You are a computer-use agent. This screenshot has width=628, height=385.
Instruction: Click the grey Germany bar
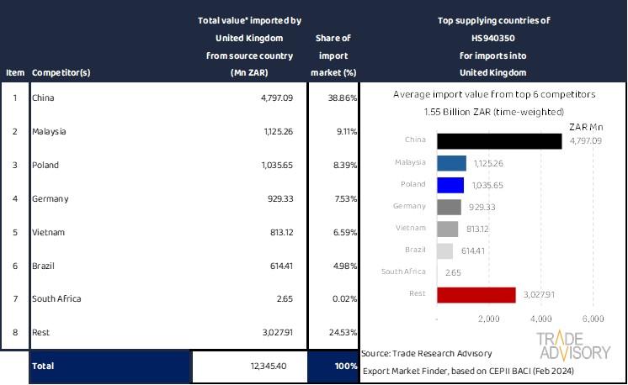[449, 207]
